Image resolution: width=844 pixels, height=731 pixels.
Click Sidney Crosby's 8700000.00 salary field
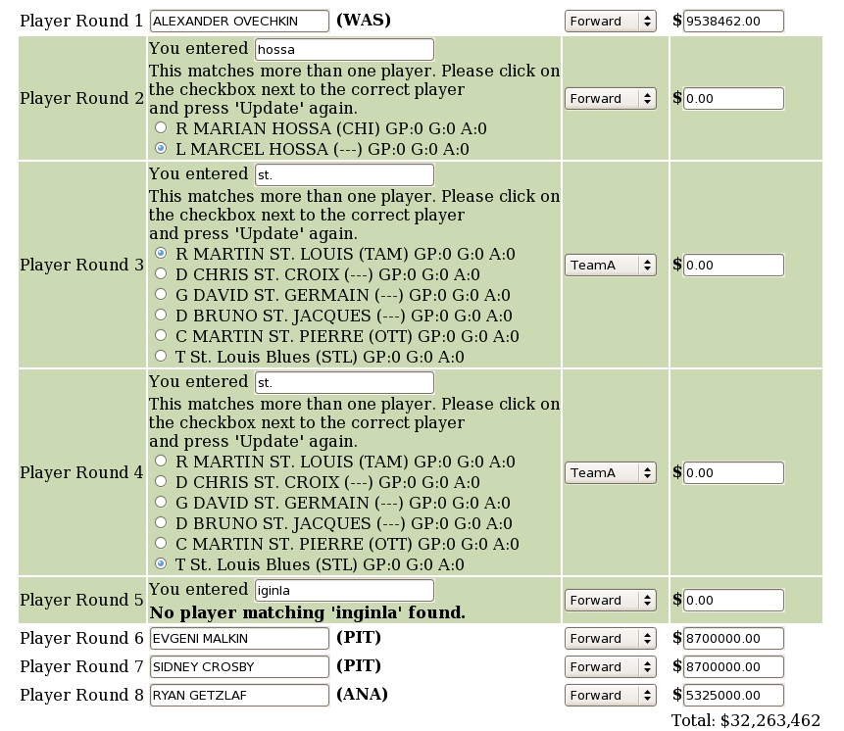[x=733, y=667]
